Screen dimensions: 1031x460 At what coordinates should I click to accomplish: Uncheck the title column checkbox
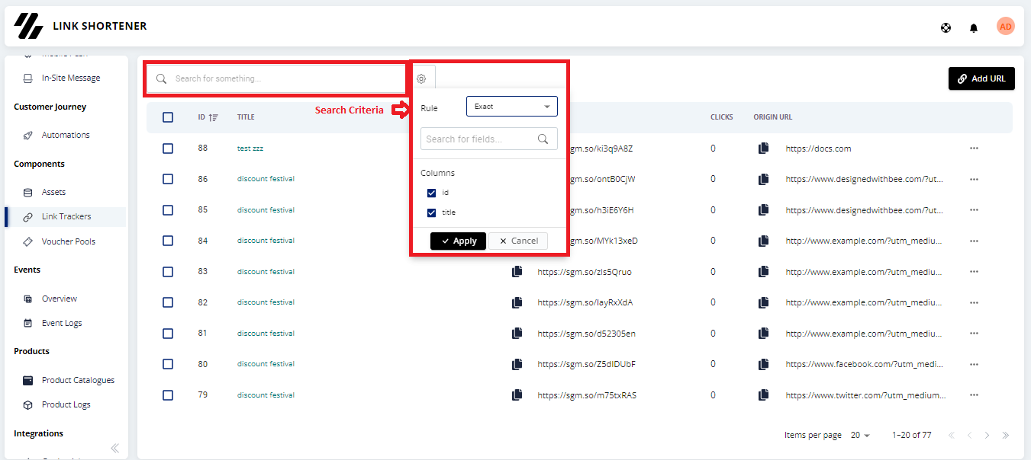pos(431,212)
